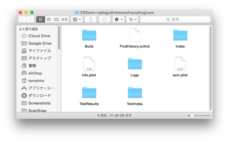Click the Share toolbar button
229x142 pixels.
point(91,19)
